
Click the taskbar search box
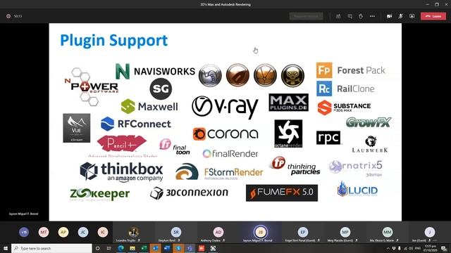point(51,248)
